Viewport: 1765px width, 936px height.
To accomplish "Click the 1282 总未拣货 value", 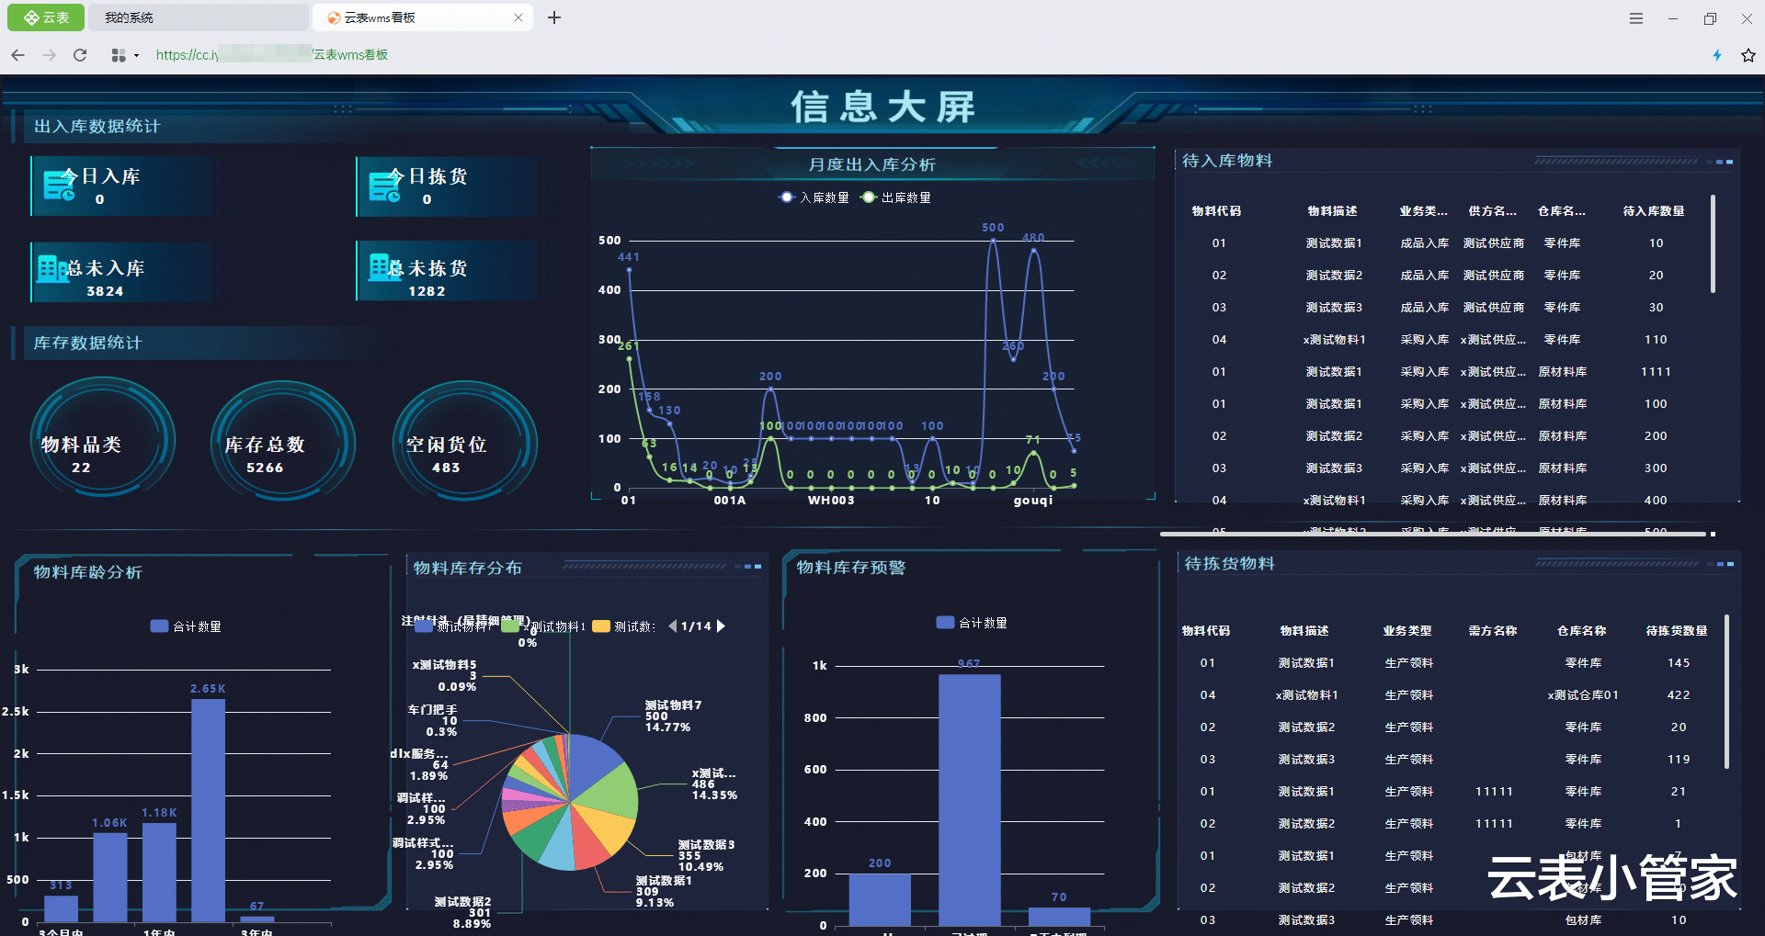I will pyautogui.click(x=427, y=291).
